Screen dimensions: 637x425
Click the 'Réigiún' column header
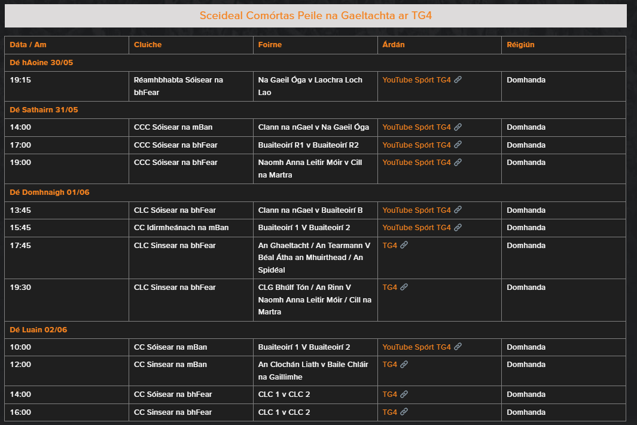520,45
